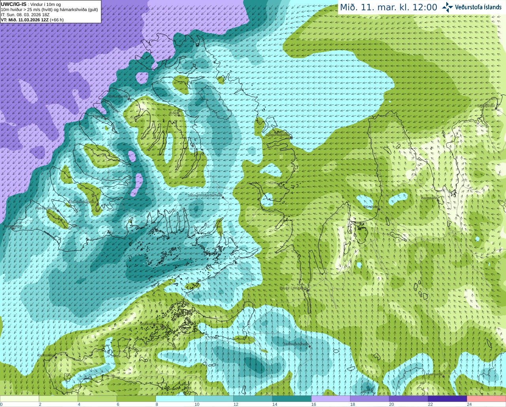Select the Bergstaðir station label
Image resolution: width=506 pixels, height=407 pixels.
429,198
